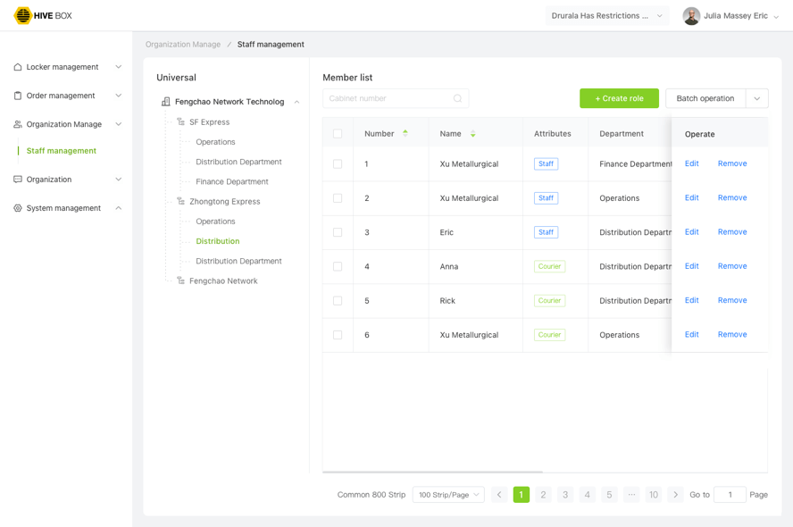This screenshot has width=793, height=527.
Task: Click the search magnifier in Cabinet number field
Action: 457,98
